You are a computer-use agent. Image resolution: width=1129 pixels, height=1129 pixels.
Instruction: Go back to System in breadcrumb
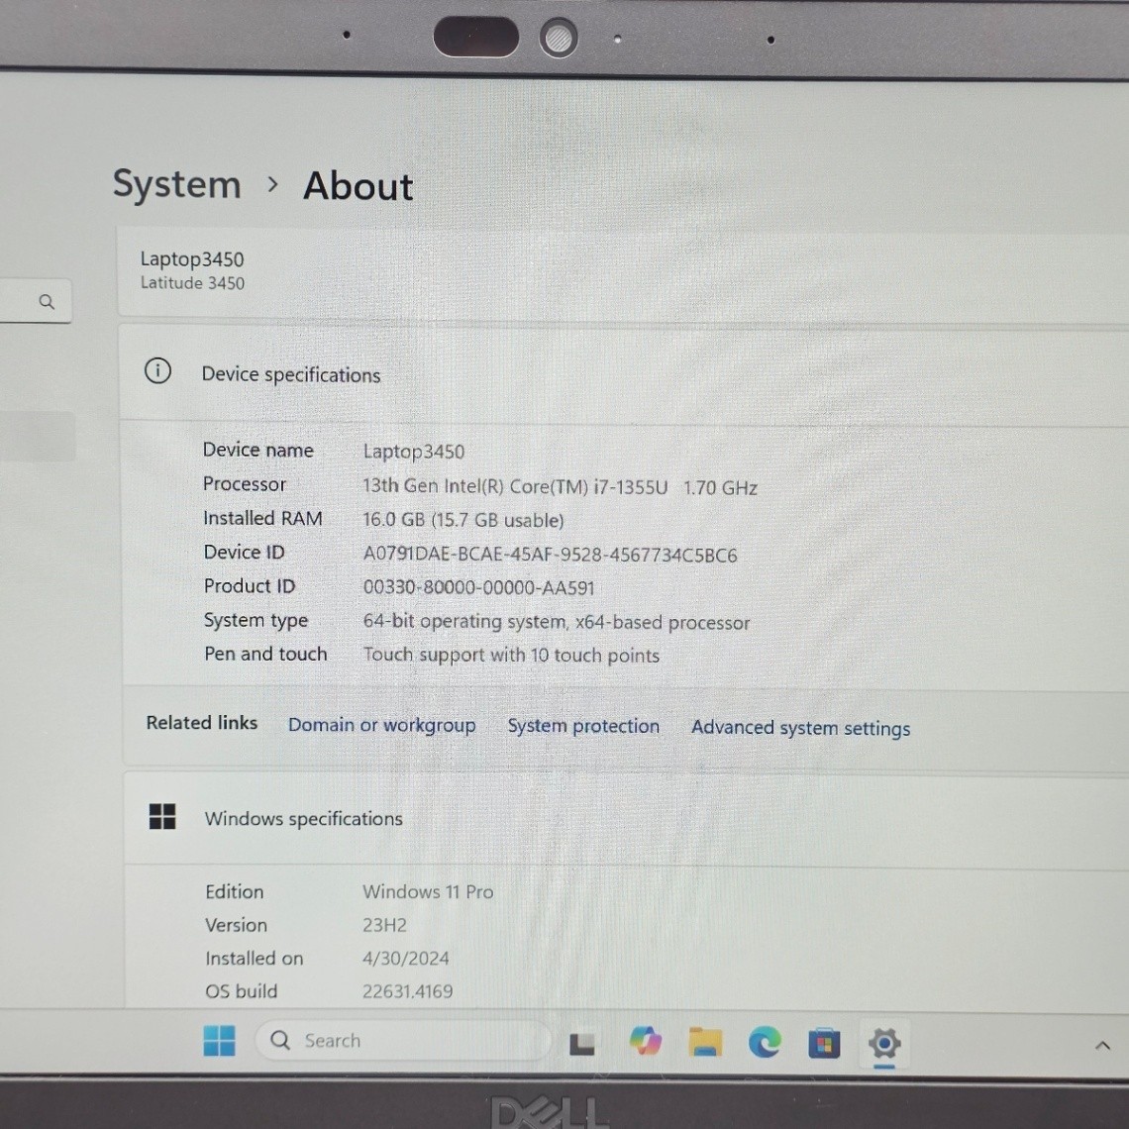click(x=177, y=184)
